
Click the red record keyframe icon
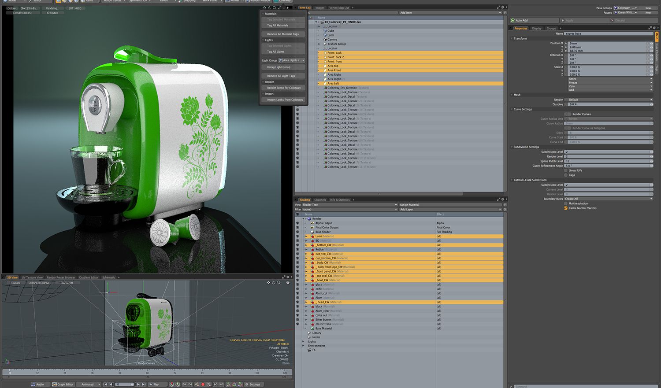pos(203,384)
